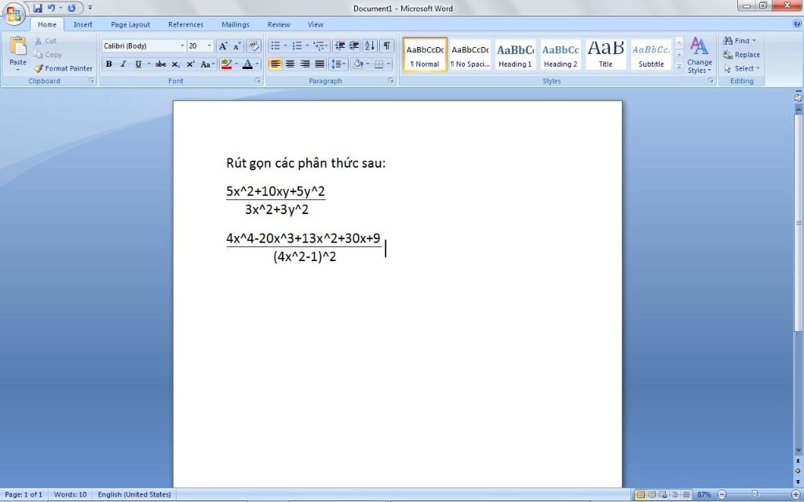Viewport: 804px width, 502px height.
Task: Open the Font dialog launcher
Action: coord(258,81)
